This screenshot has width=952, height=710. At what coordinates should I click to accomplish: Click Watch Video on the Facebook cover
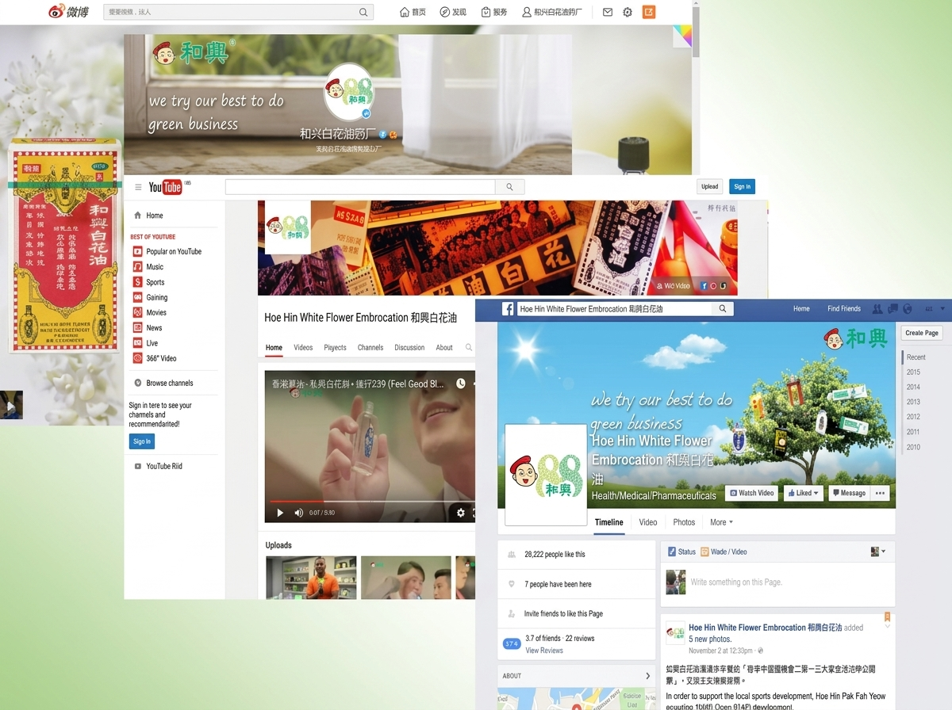(x=751, y=493)
